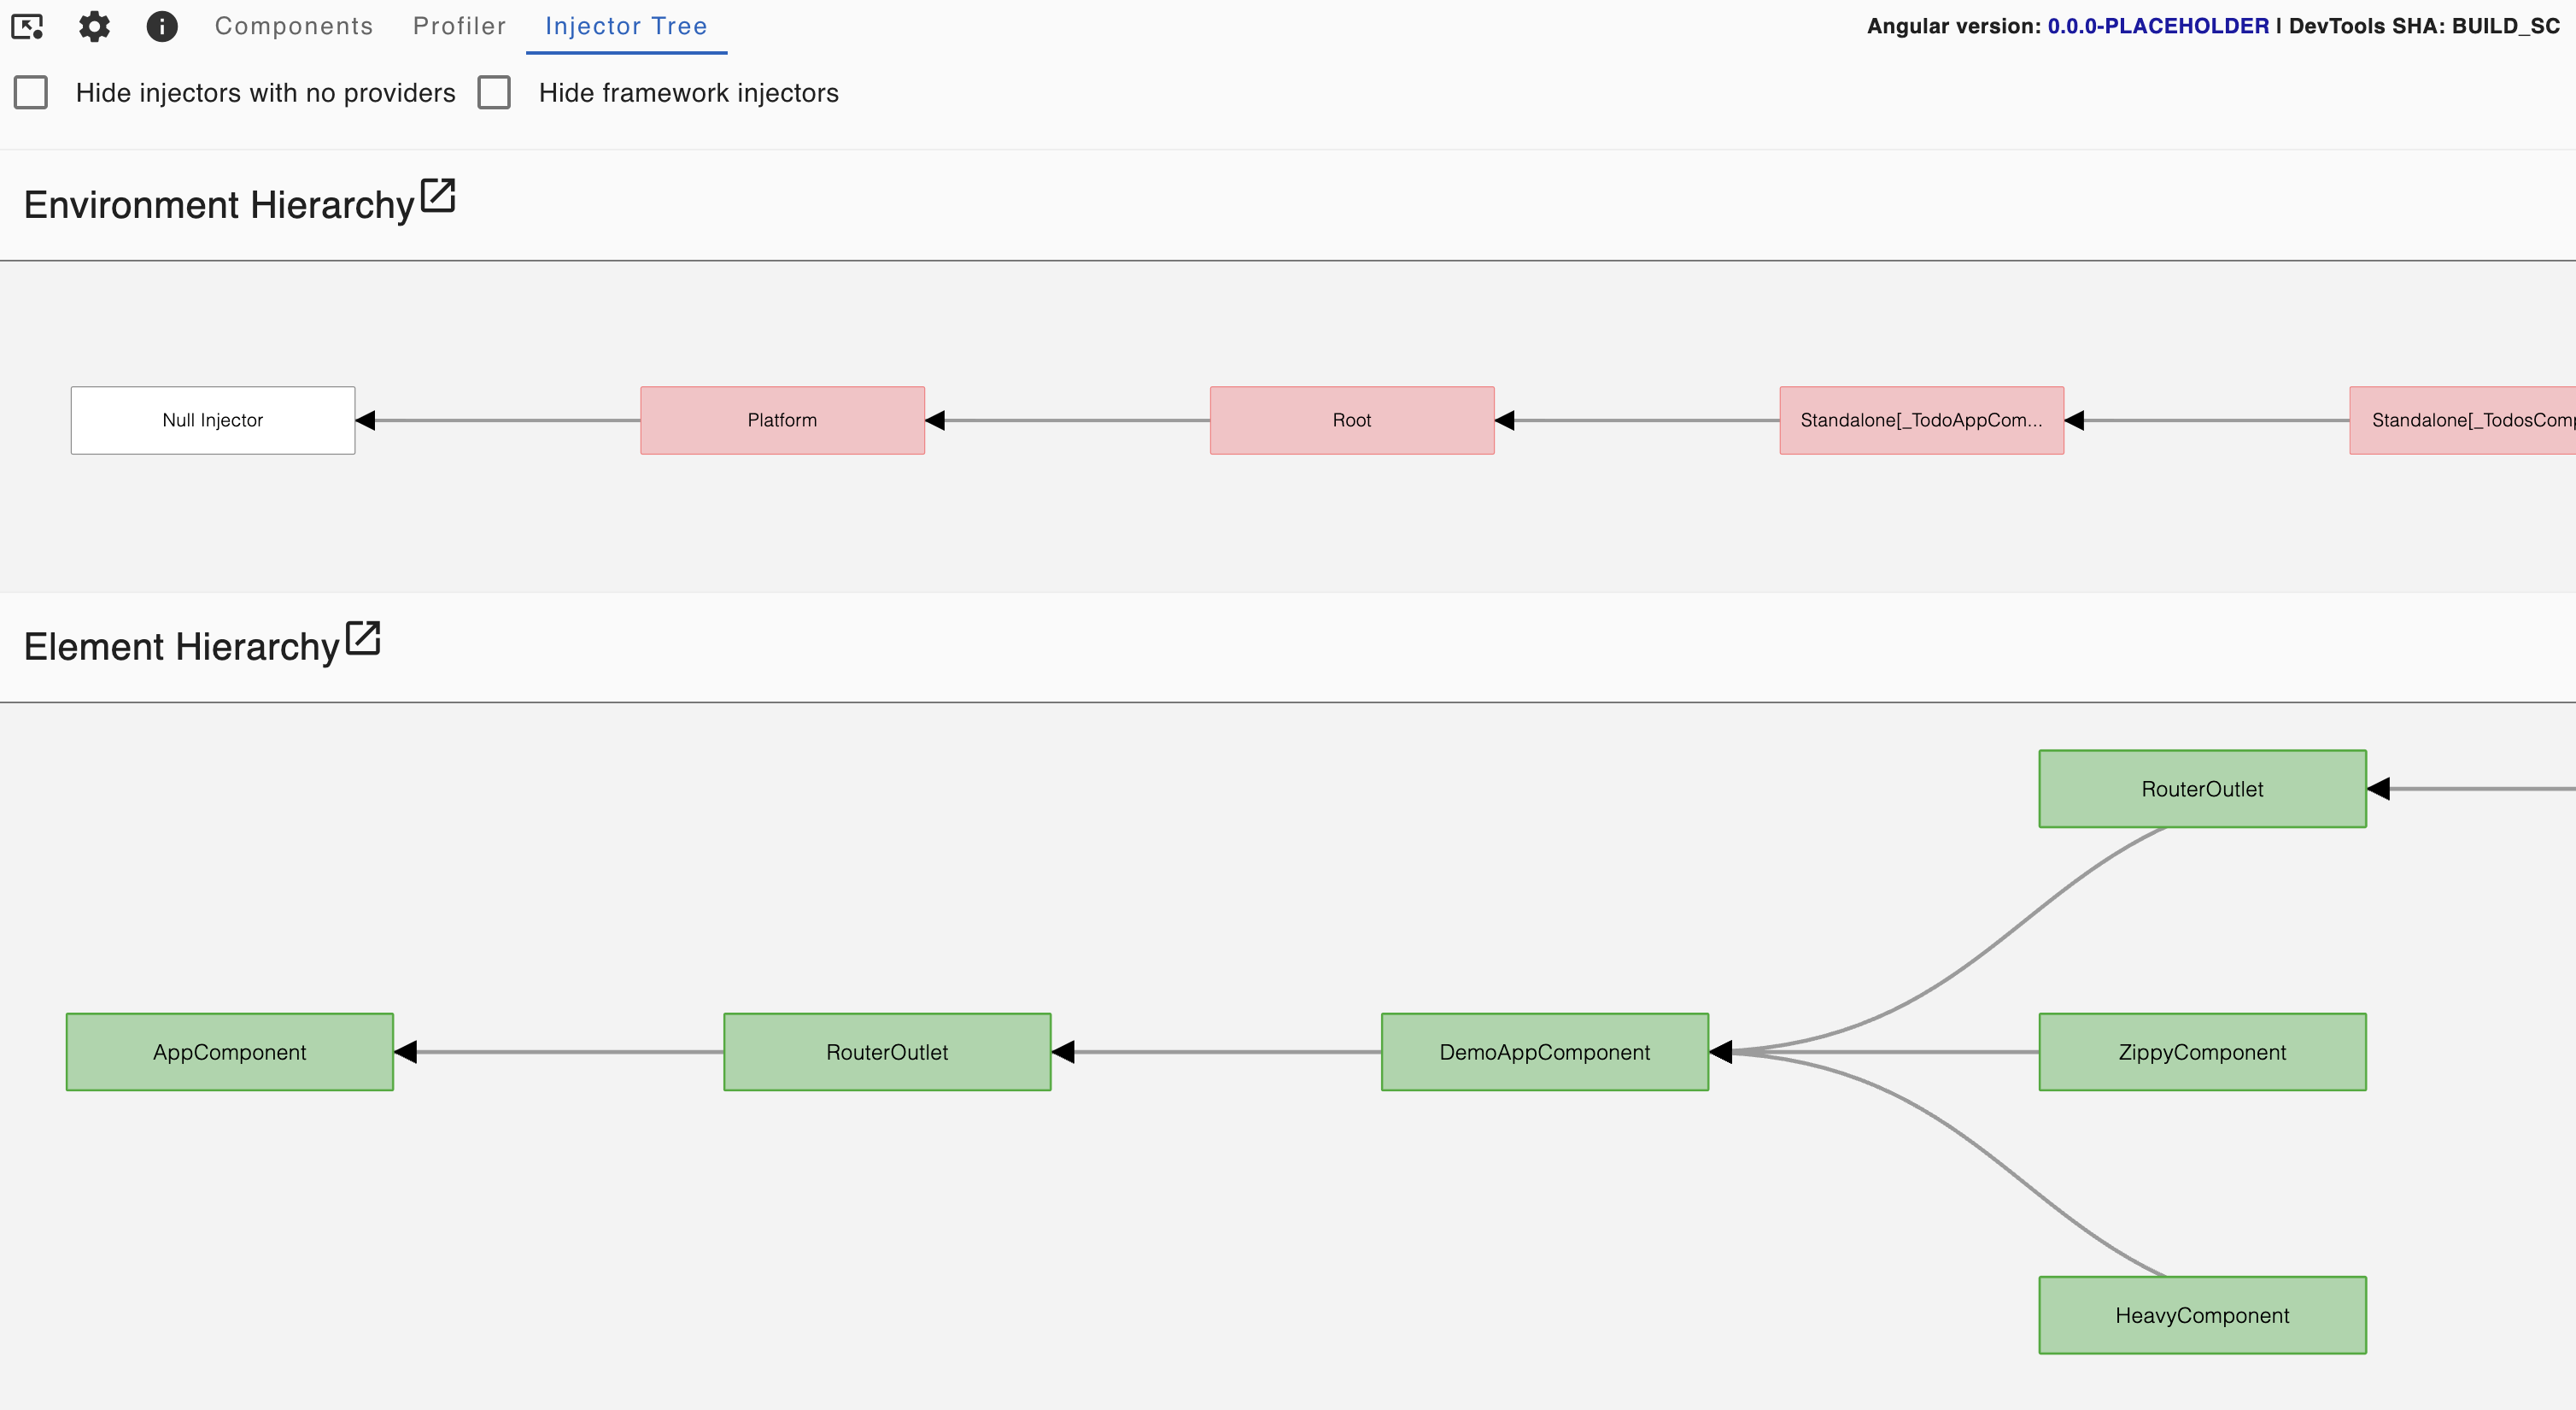Open Environment Hierarchy in new view
Image resolution: width=2576 pixels, height=1410 pixels.
point(438,197)
